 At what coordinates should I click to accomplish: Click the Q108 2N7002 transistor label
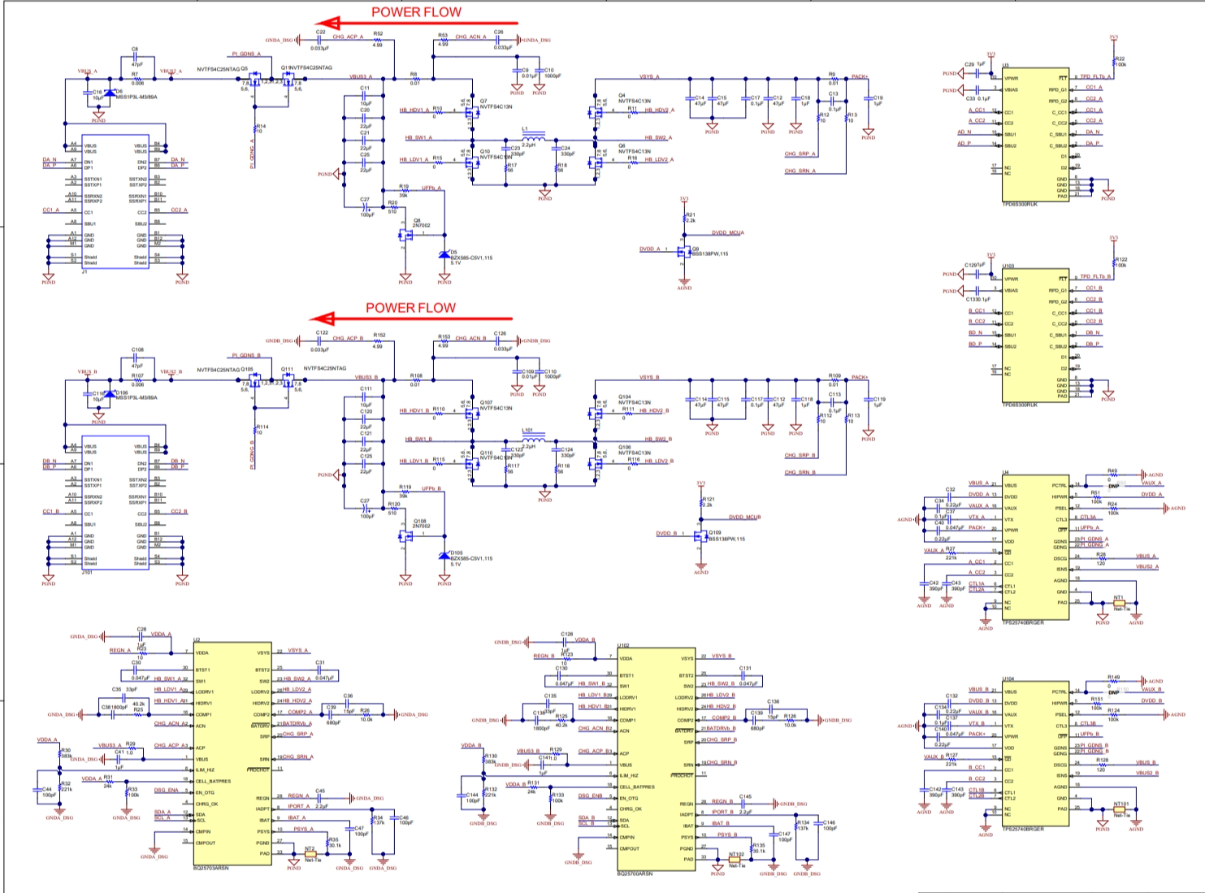[x=420, y=523]
